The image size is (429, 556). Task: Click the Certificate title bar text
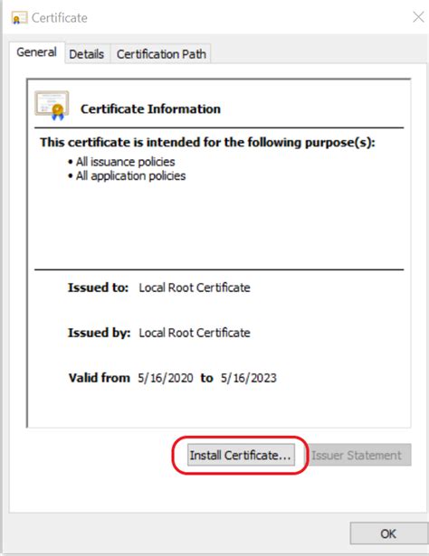pyautogui.click(x=60, y=18)
